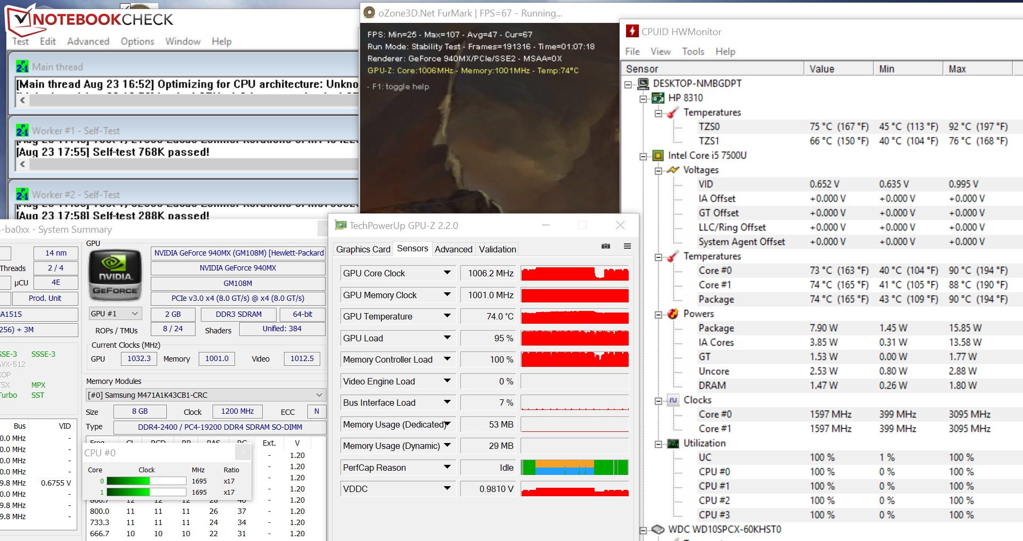The image size is (1023, 541).
Task: Select the WDC WD10SPCX hard drive icon
Action: click(658, 529)
